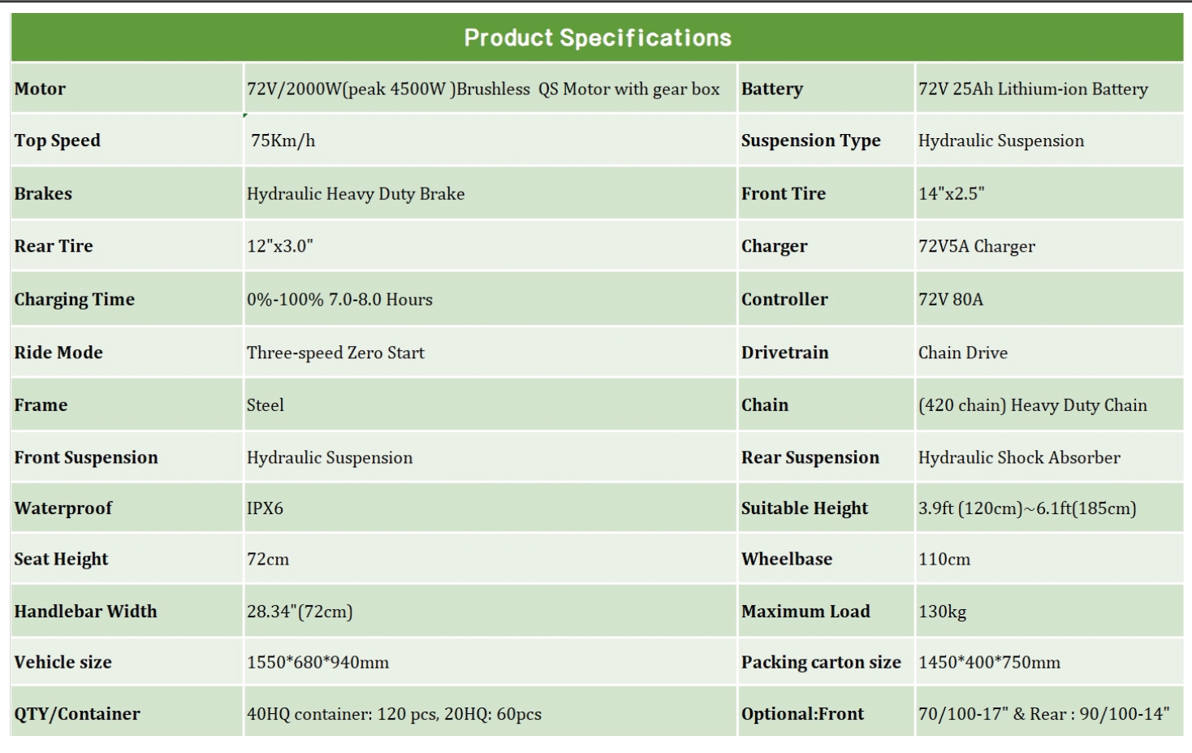Click the 130kg Maximum Load value
The image size is (1192, 753).
click(x=943, y=611)
